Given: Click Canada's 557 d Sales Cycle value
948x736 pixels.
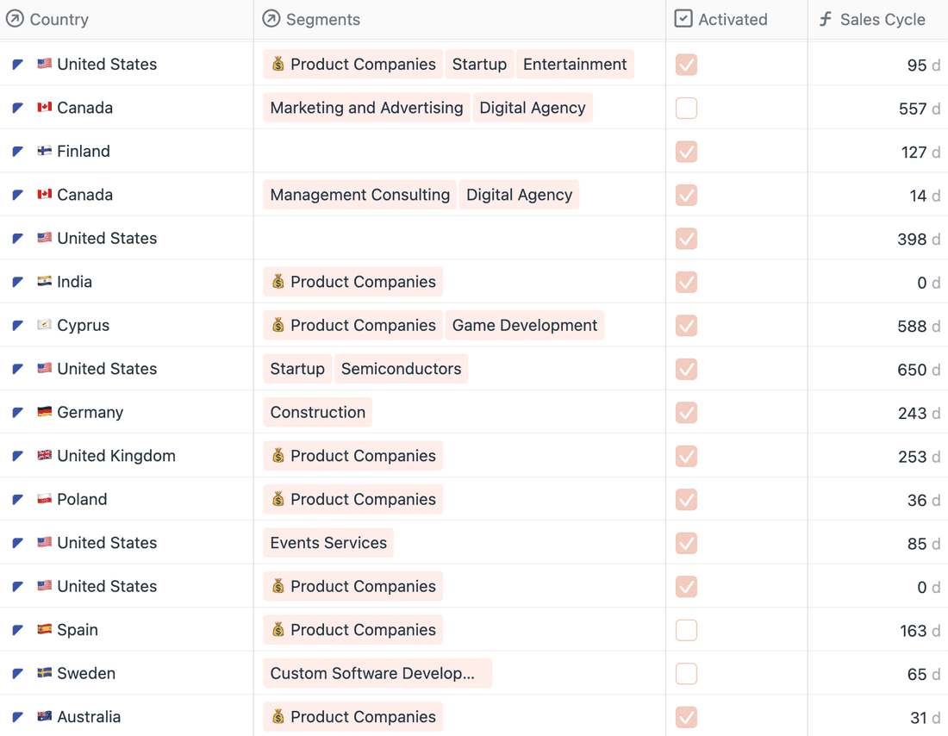Looking at the screenshot, I should (x=914, y=108).
